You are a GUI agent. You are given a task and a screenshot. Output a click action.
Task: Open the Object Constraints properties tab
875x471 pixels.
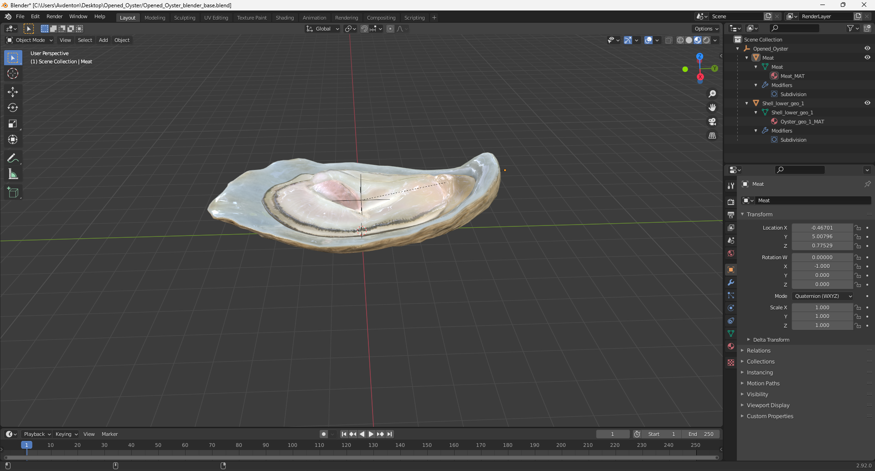[731, 321]
